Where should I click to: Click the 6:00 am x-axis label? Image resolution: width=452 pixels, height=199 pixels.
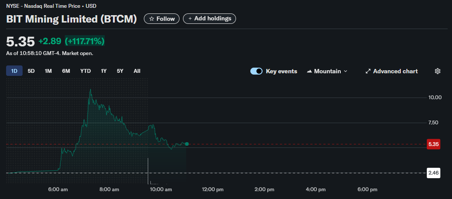58,189
